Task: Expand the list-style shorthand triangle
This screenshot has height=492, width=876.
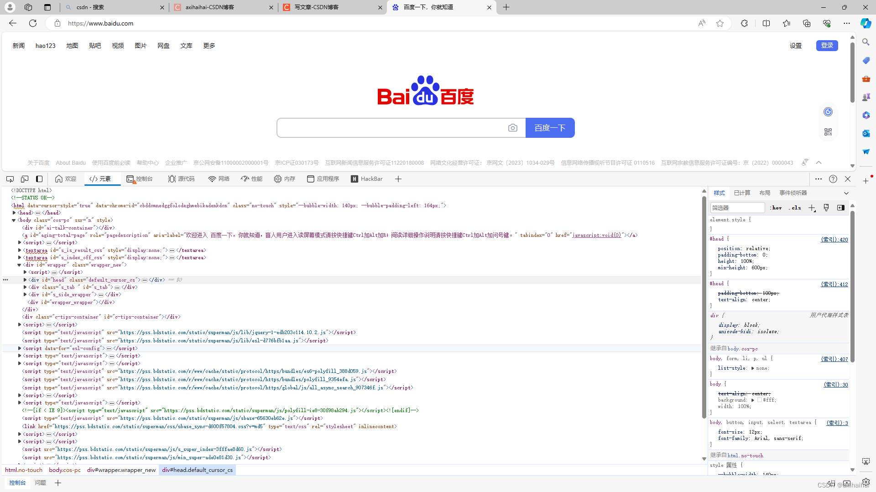Action: pyautogui.click(x=753, y=368)
